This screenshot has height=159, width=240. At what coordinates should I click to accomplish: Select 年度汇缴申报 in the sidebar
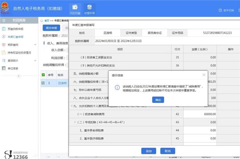point(15,37)
